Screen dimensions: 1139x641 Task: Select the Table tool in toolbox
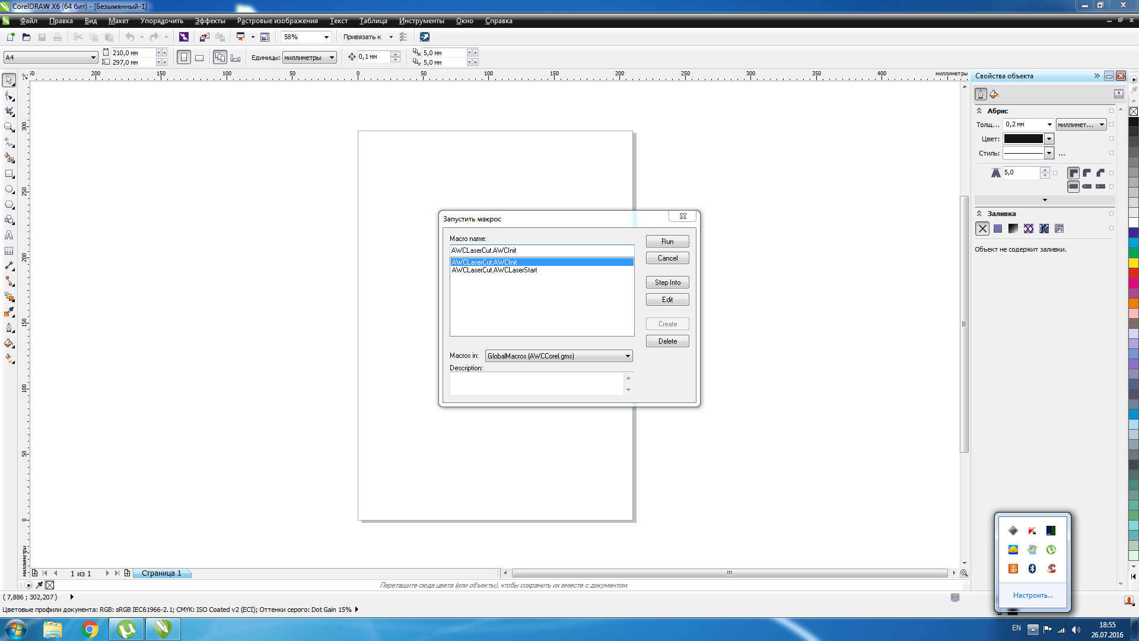(x=9, y=251)
